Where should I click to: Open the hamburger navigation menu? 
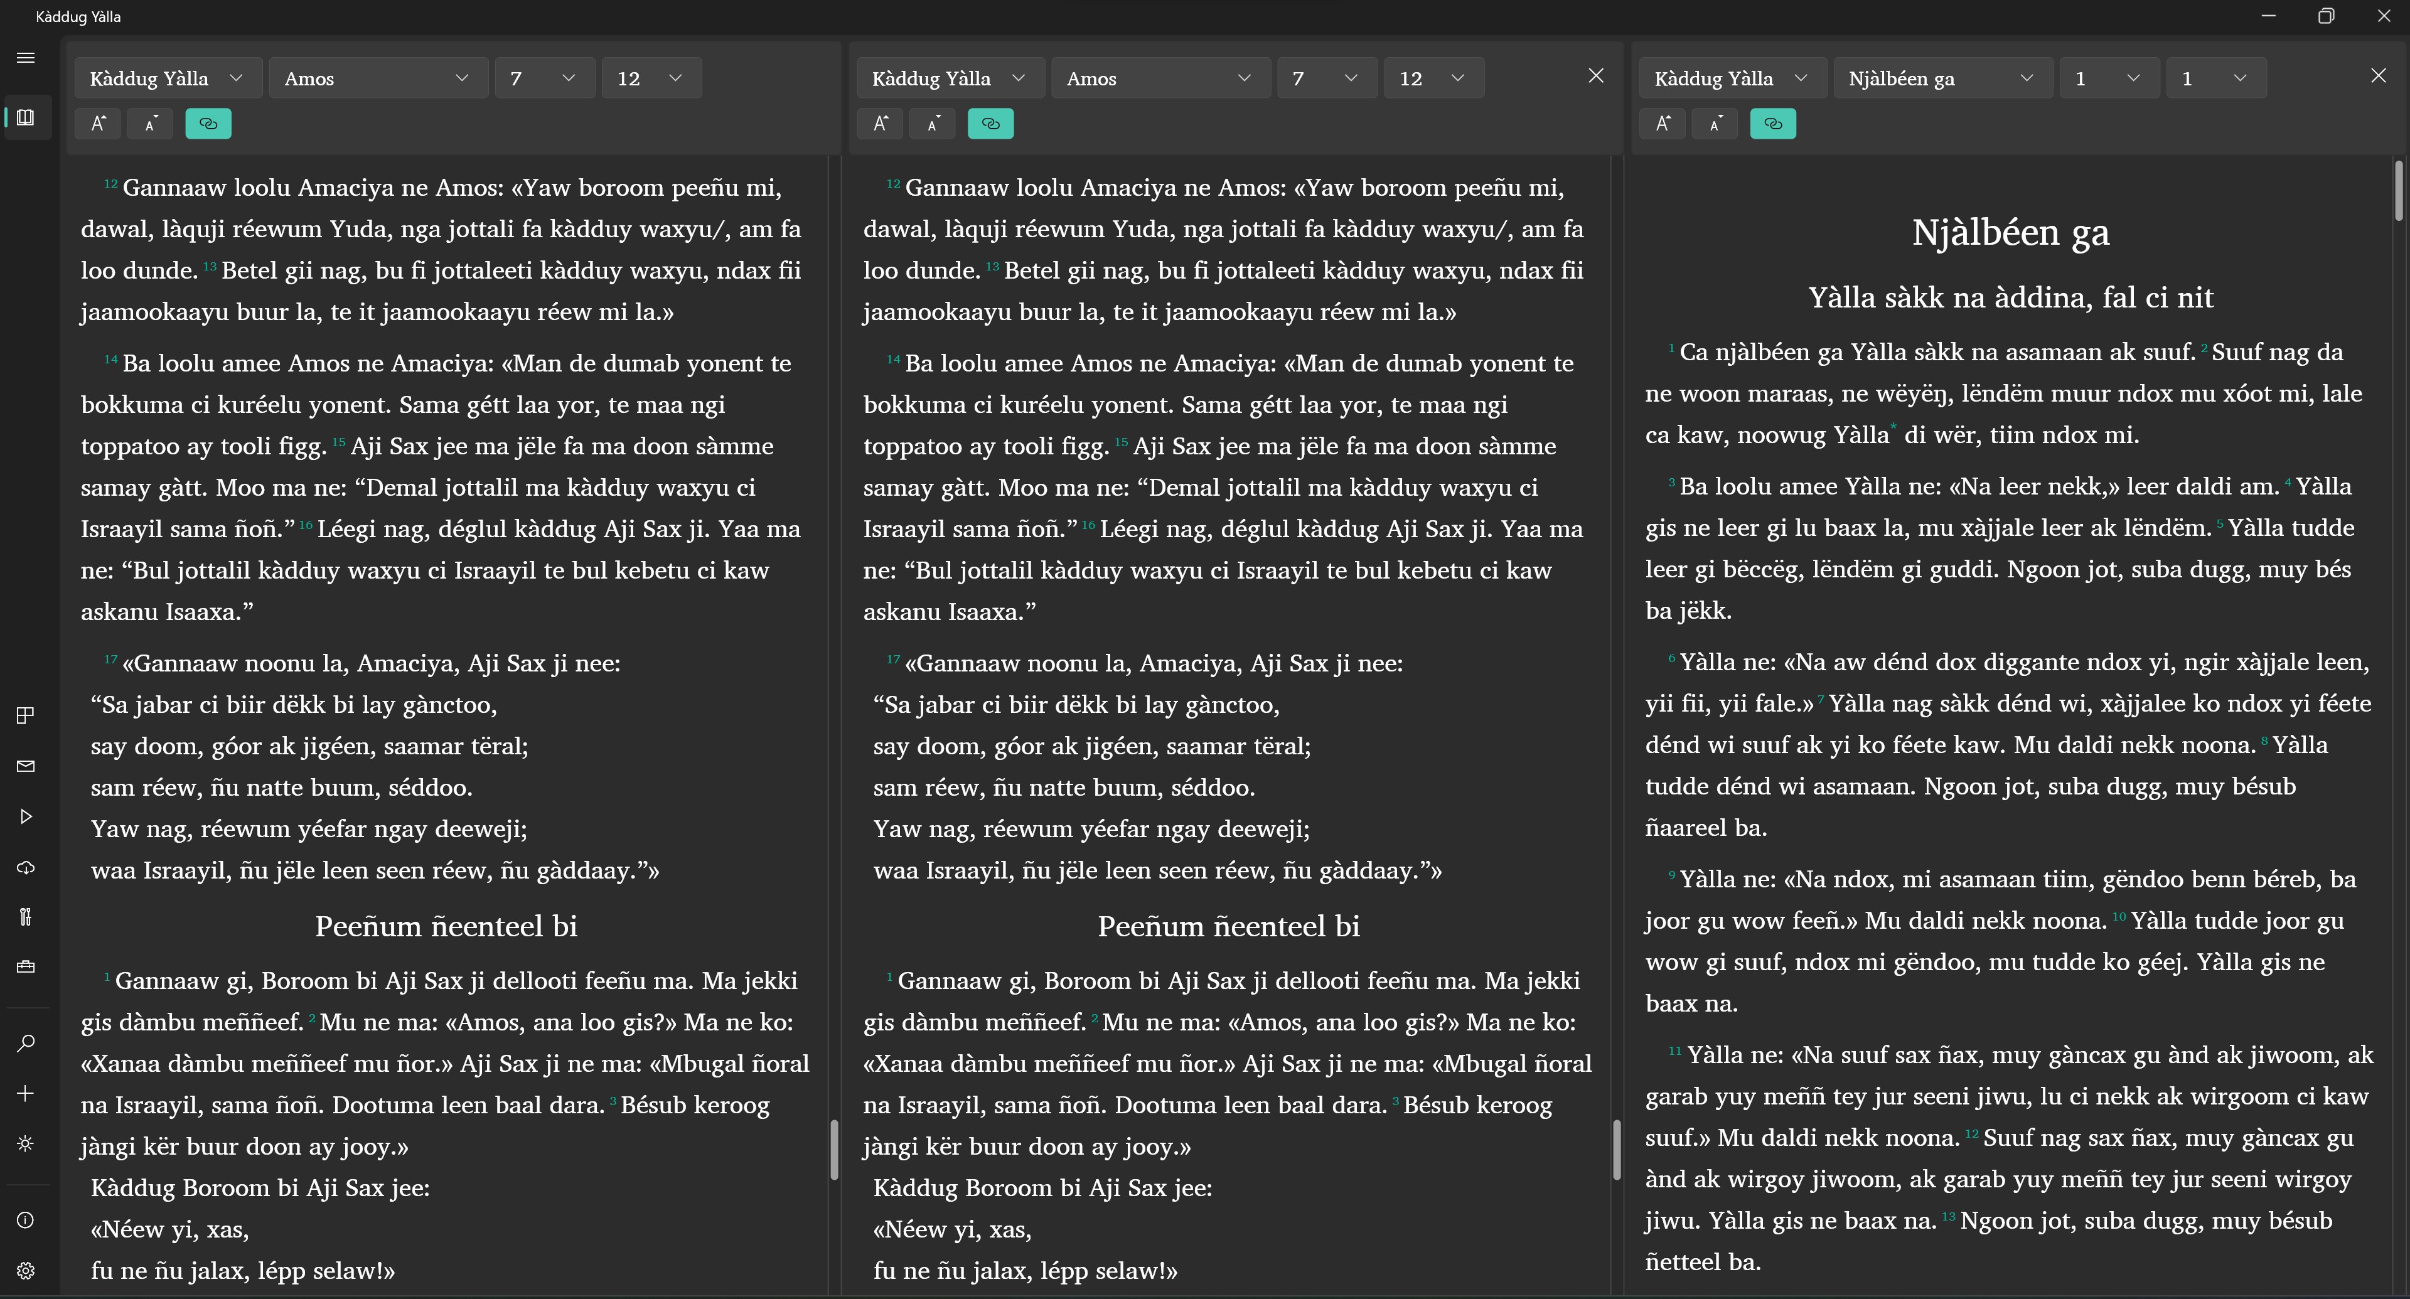click(x=26, y=58)
